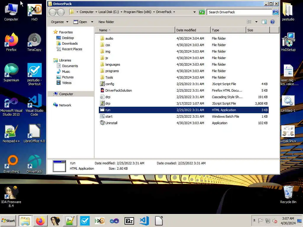303x227 pixels.
Task: Open the IDA Freeware 8.4 desktop shortcut
Action: 11,197
